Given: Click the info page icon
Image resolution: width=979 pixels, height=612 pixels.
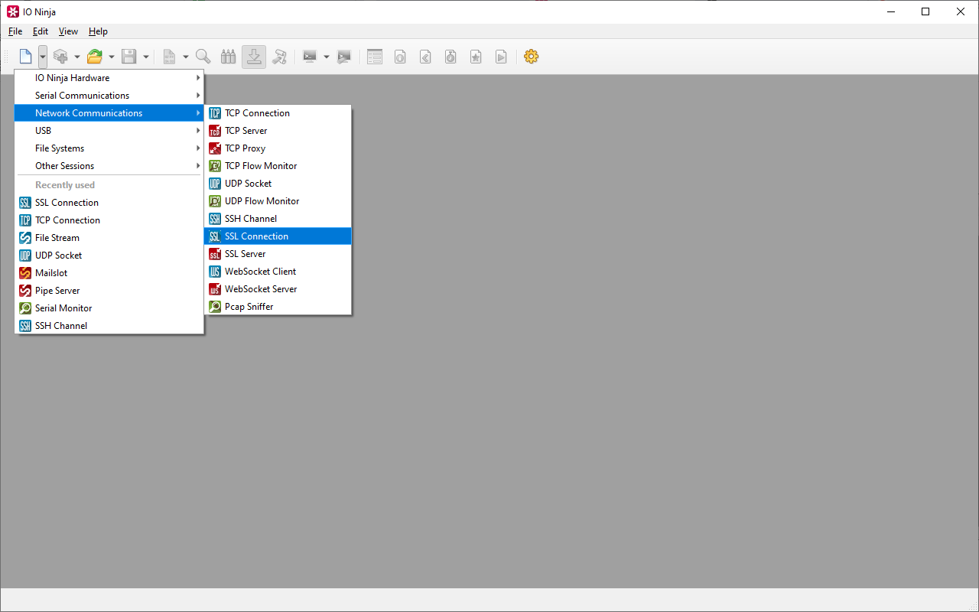Looking at the screenshot, I should 400,57.
